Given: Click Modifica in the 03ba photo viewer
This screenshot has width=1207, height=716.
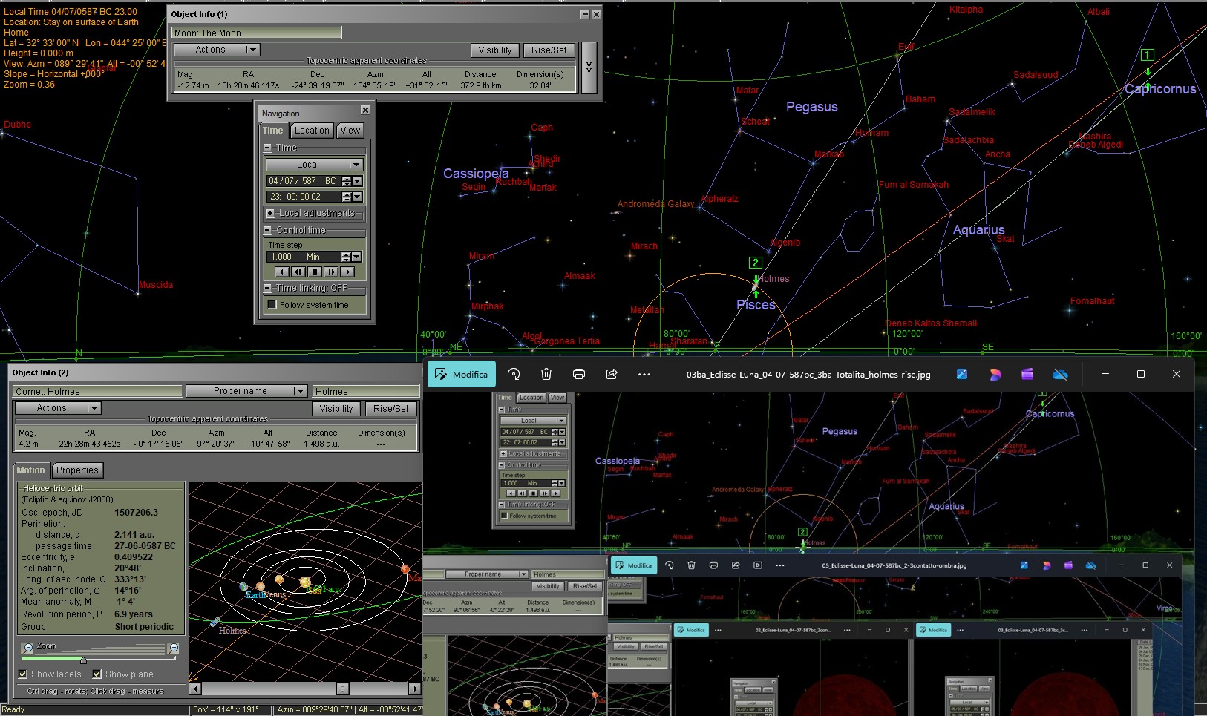Looking at the screenshot, I should (462, 375).
